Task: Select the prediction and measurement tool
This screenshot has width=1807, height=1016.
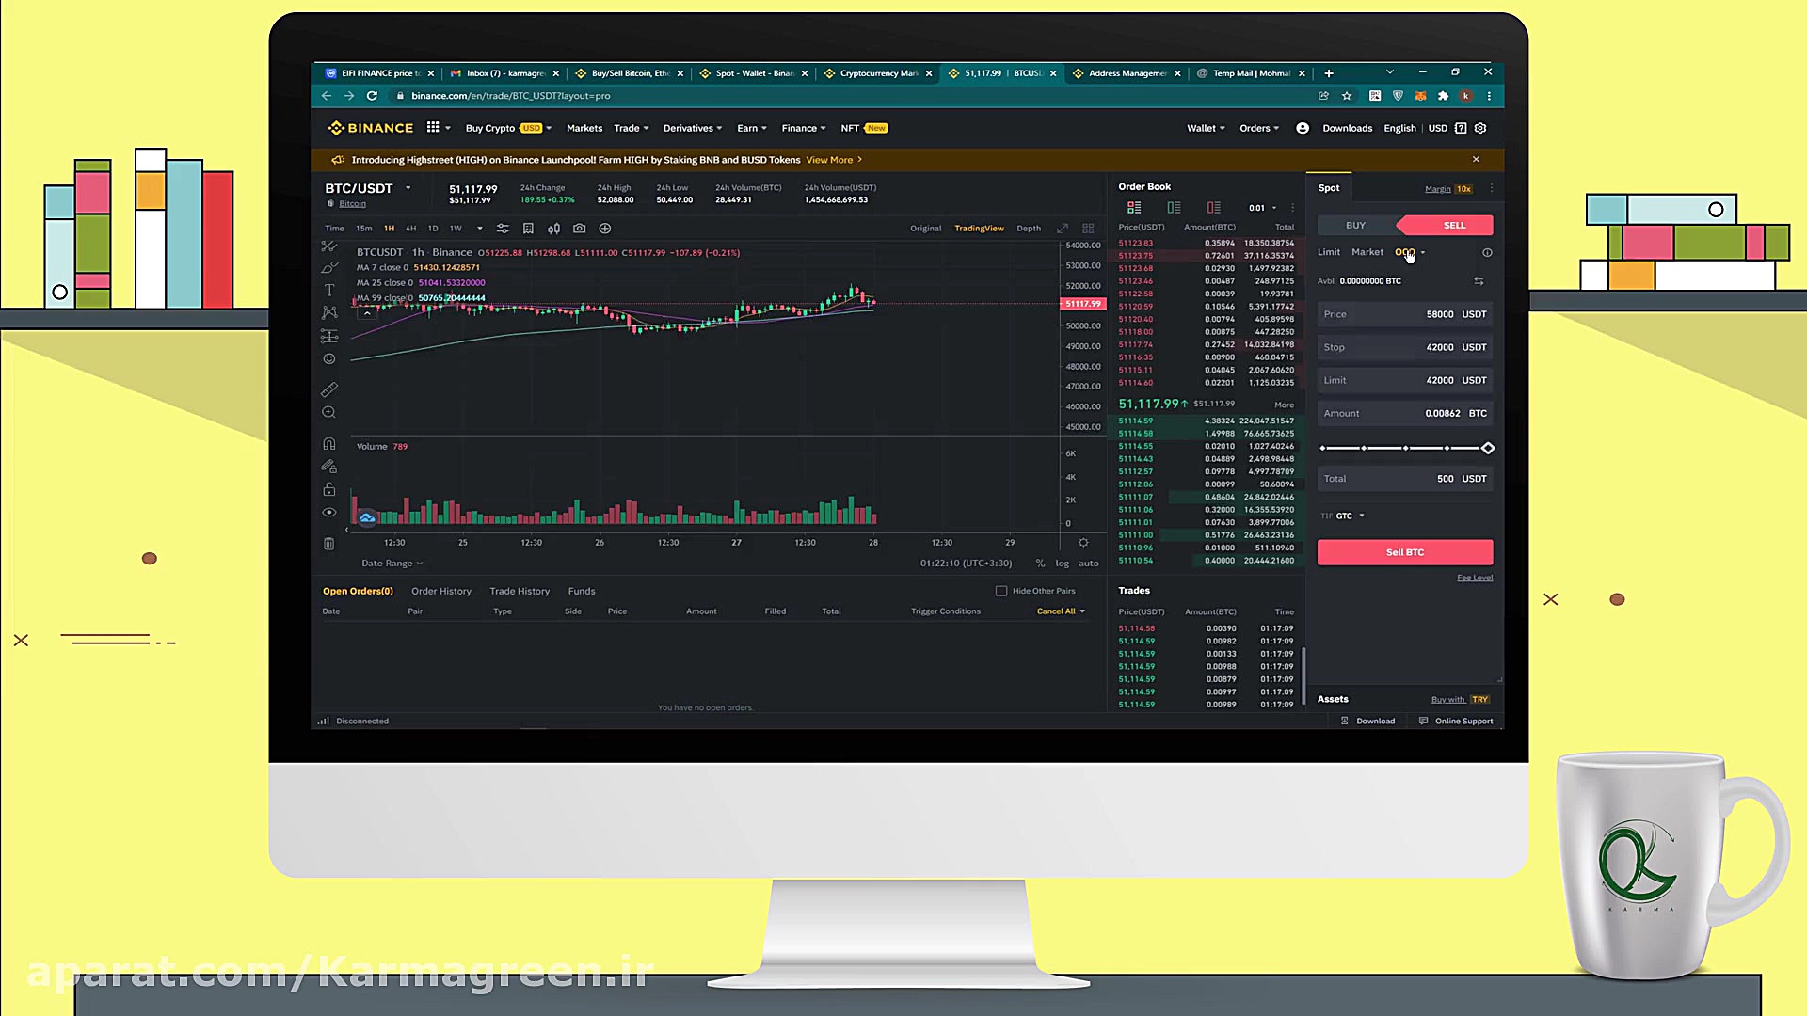Action: [329, 336]
